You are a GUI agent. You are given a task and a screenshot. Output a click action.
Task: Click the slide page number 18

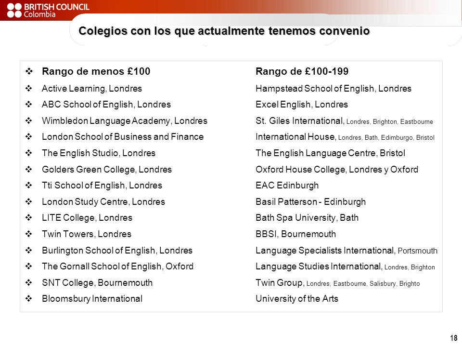454,338
